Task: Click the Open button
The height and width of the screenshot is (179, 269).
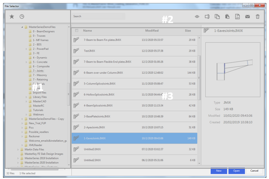Action: pyautogui.click(x=236, y=170)
